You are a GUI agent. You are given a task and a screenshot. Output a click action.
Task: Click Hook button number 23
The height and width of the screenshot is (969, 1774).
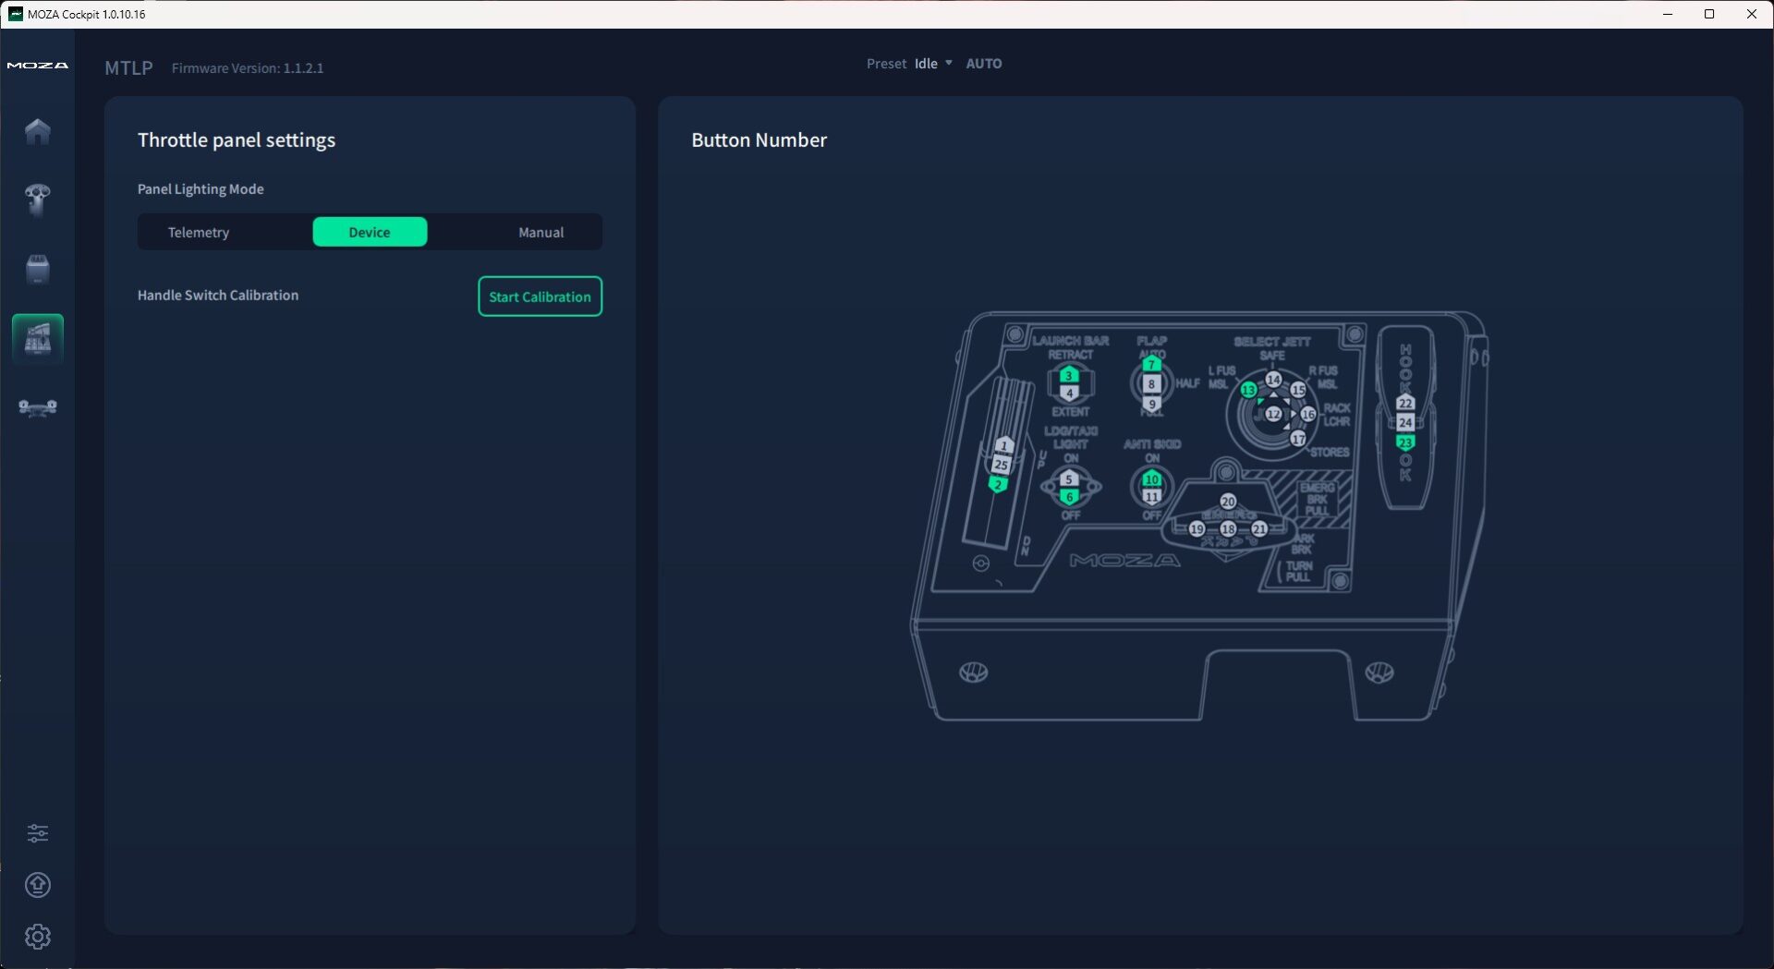(x=1404, y=442)
